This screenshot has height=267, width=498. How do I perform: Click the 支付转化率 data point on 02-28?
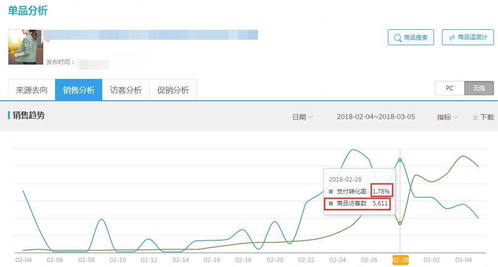(400, 160)
